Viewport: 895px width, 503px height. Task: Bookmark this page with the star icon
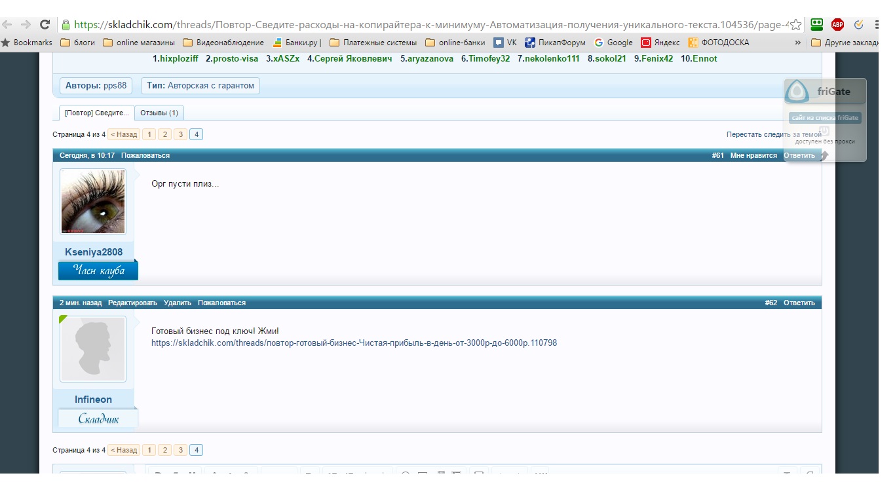pyautogui.click(x=795, y=25)
